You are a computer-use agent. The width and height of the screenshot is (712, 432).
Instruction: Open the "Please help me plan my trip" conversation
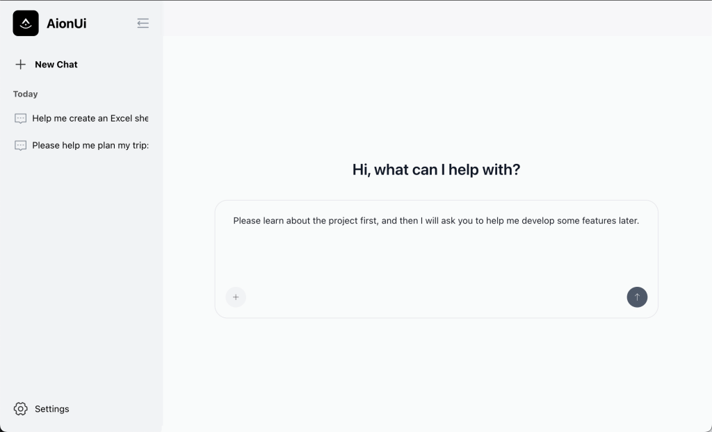(90, 146)
